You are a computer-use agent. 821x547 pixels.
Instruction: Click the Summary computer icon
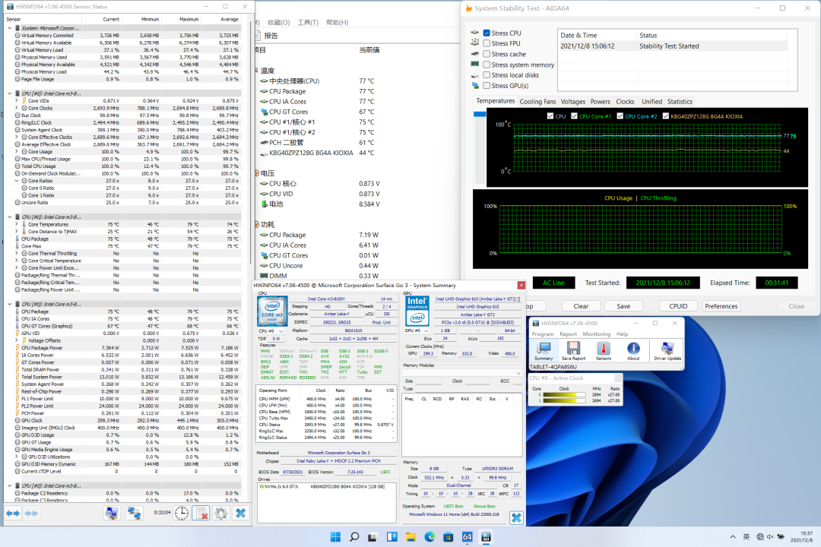[x=544, y=349]
